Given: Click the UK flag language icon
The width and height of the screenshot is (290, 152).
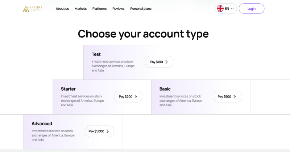Looking at the screenshot, I should 220,8.
